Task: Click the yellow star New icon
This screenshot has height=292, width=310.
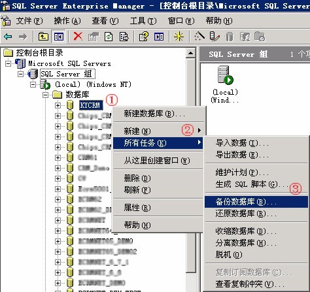Action: coord(179,37)
